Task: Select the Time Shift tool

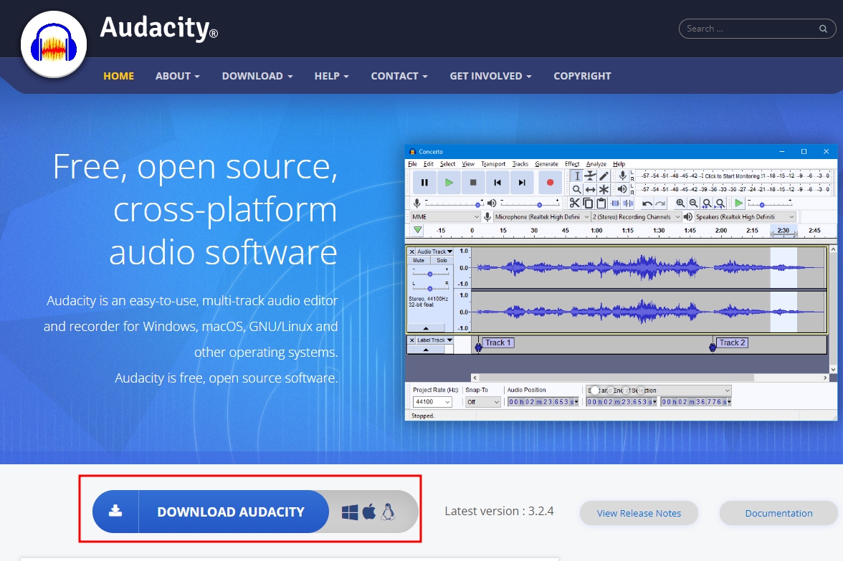Action: (591, 189)
